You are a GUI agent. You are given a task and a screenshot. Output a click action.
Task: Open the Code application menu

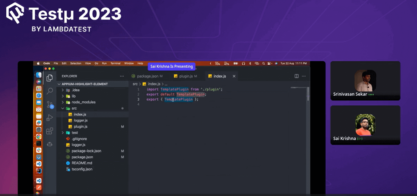[x=47, y=63]
